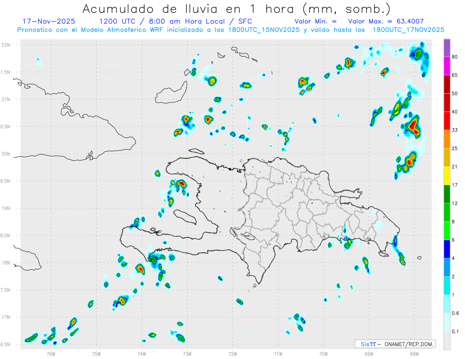Click the green swatch between 8 and 12
Viewport: 465px width, 359px height.
pyautogui.click(x=447, y=212)
